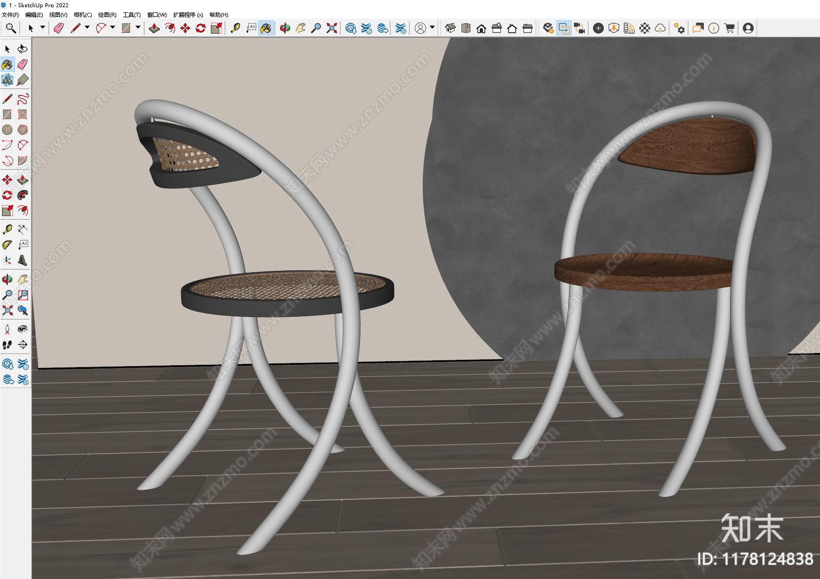Select the Tag tool
The image size is (820, 579).
pyautogui.click(x=23, y=79)
